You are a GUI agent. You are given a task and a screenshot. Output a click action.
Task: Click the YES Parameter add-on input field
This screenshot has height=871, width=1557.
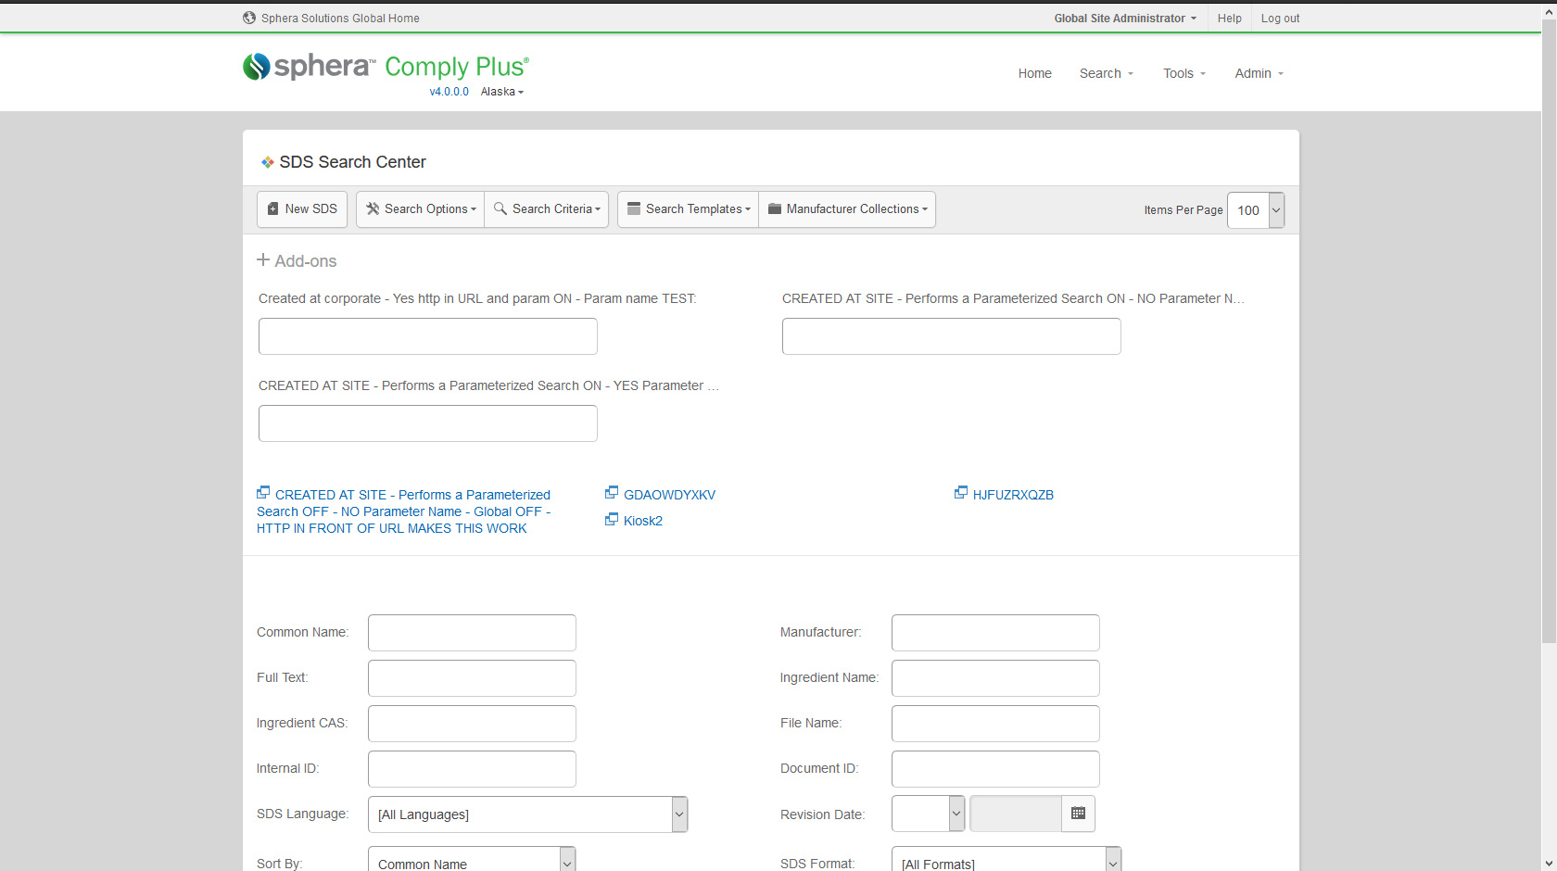[428, 423]
